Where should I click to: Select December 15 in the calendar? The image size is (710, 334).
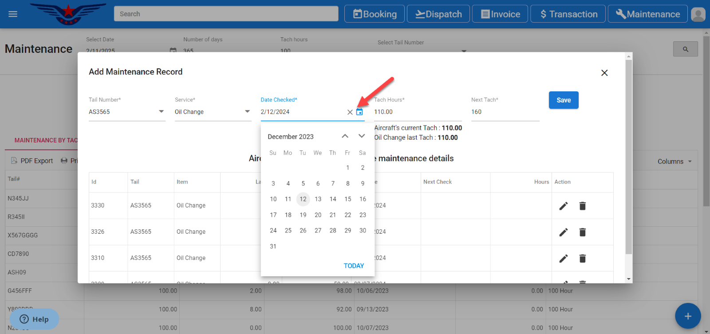coord(347,199)
